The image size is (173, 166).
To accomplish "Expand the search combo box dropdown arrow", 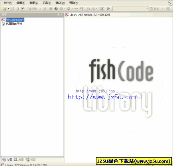I will tap(147, 9).
